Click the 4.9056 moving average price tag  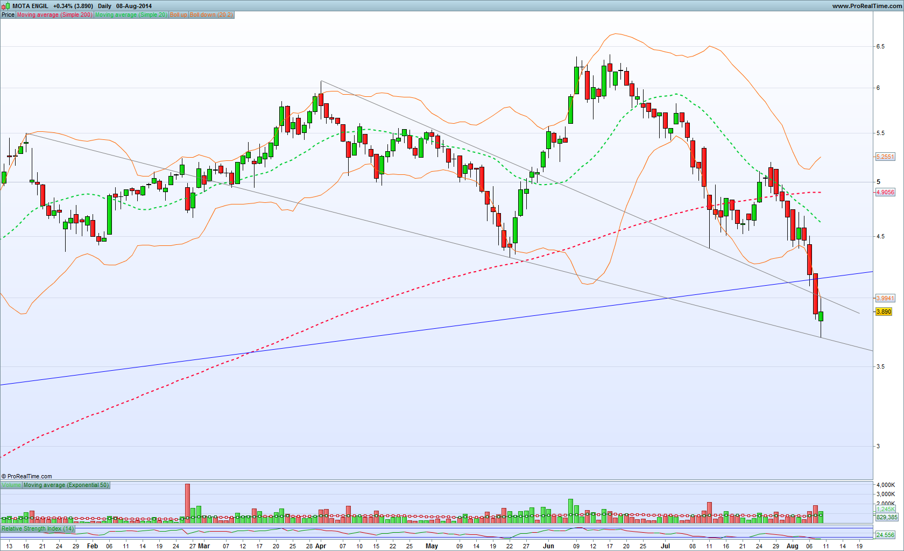coord(885,192)
